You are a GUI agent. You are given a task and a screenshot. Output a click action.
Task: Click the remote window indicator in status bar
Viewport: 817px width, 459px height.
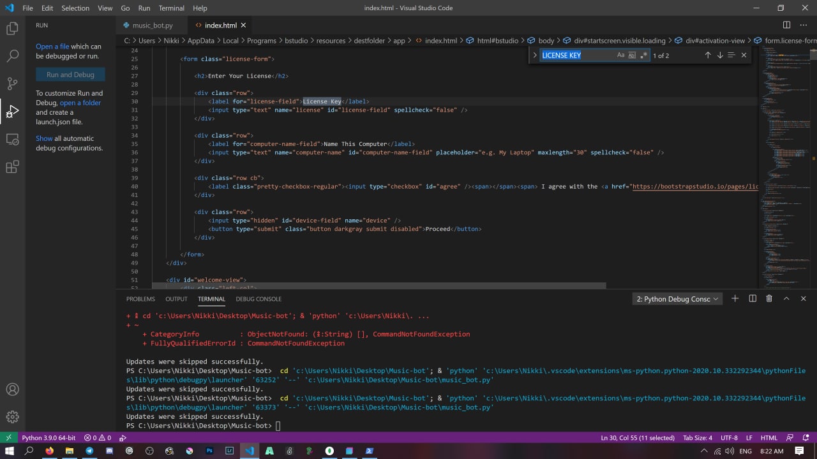coord(8,438)
